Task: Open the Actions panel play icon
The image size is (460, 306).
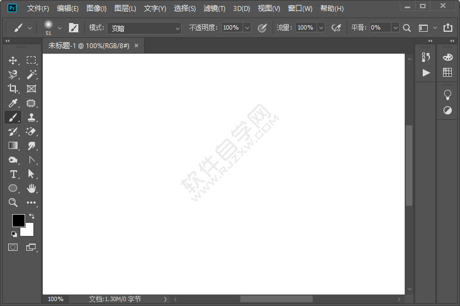Action: [x=426, y=72]
